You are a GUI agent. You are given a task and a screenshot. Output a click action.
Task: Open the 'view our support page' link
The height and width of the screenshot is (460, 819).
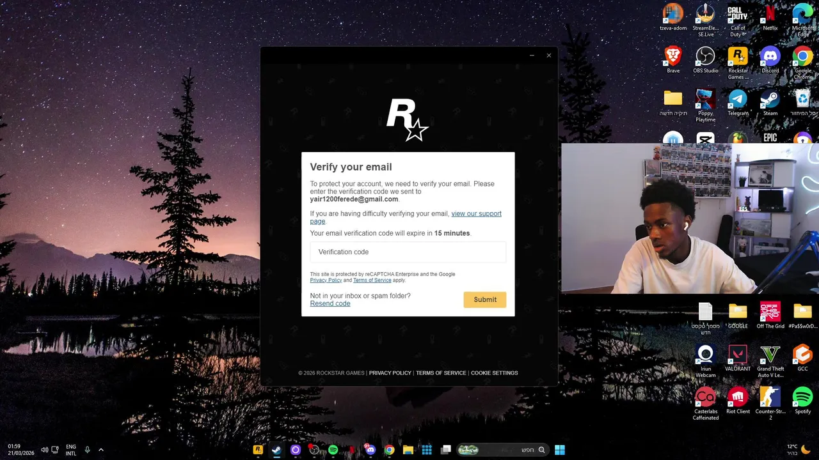476,213
